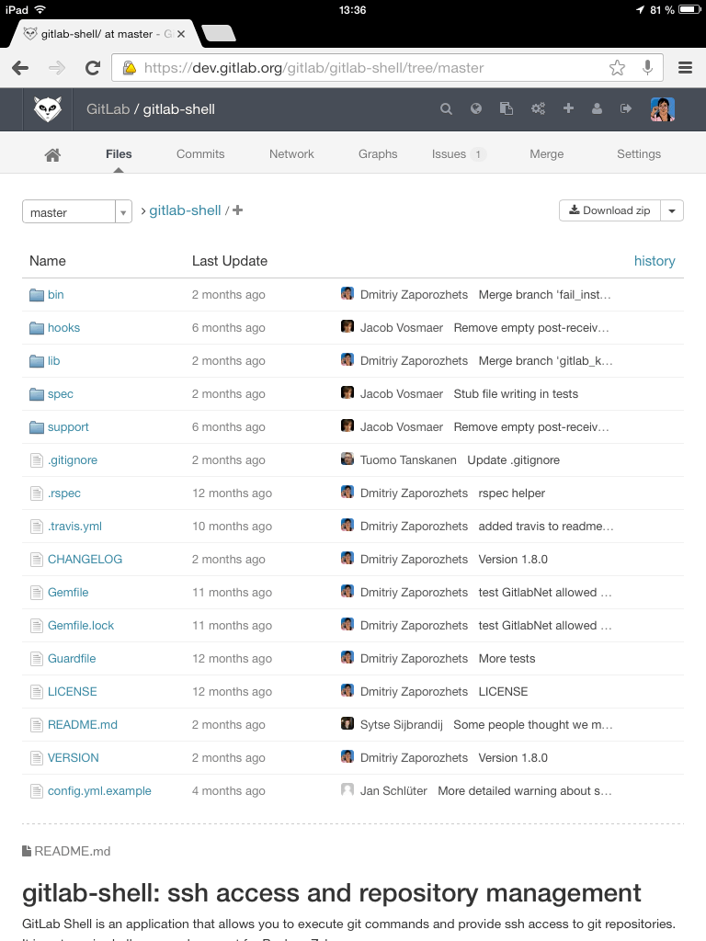Open the browser hamburger menu
The width and height of the screenshot is (706, 941).
pos(685,68)
